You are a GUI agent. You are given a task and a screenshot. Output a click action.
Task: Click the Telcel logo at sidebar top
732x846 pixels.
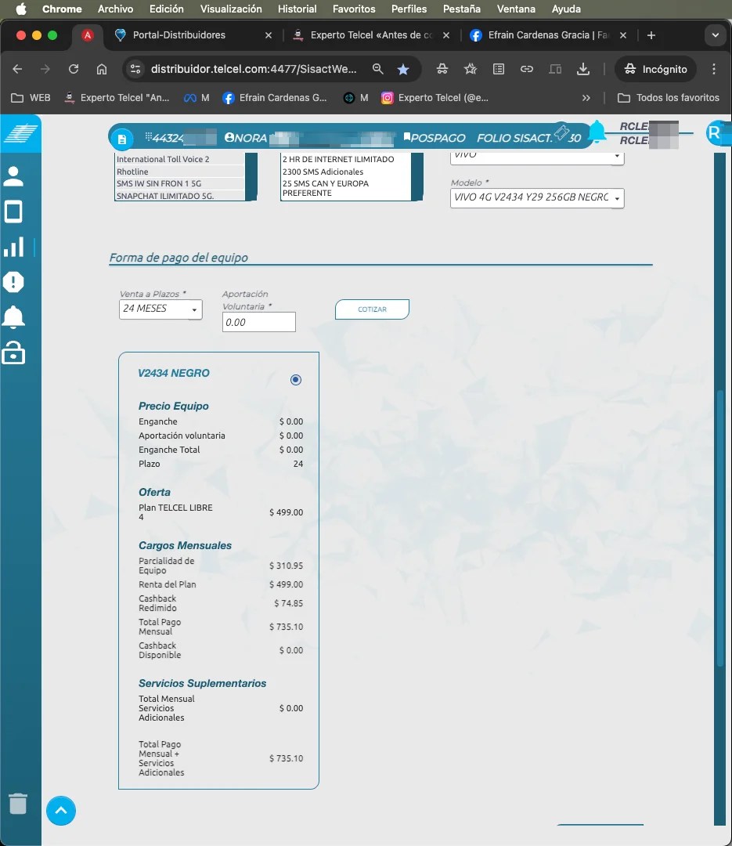point(20,133)
